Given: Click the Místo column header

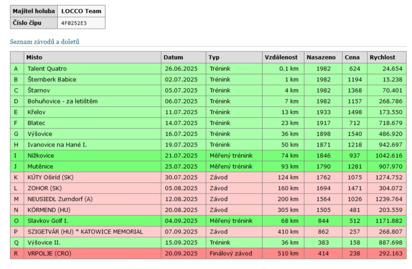Looking at the screenshot, I should point(35,58).
